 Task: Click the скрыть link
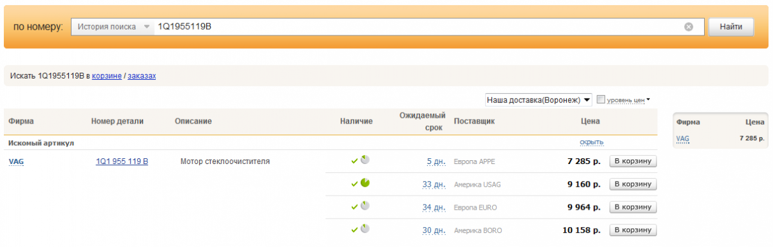click(591, 142)
